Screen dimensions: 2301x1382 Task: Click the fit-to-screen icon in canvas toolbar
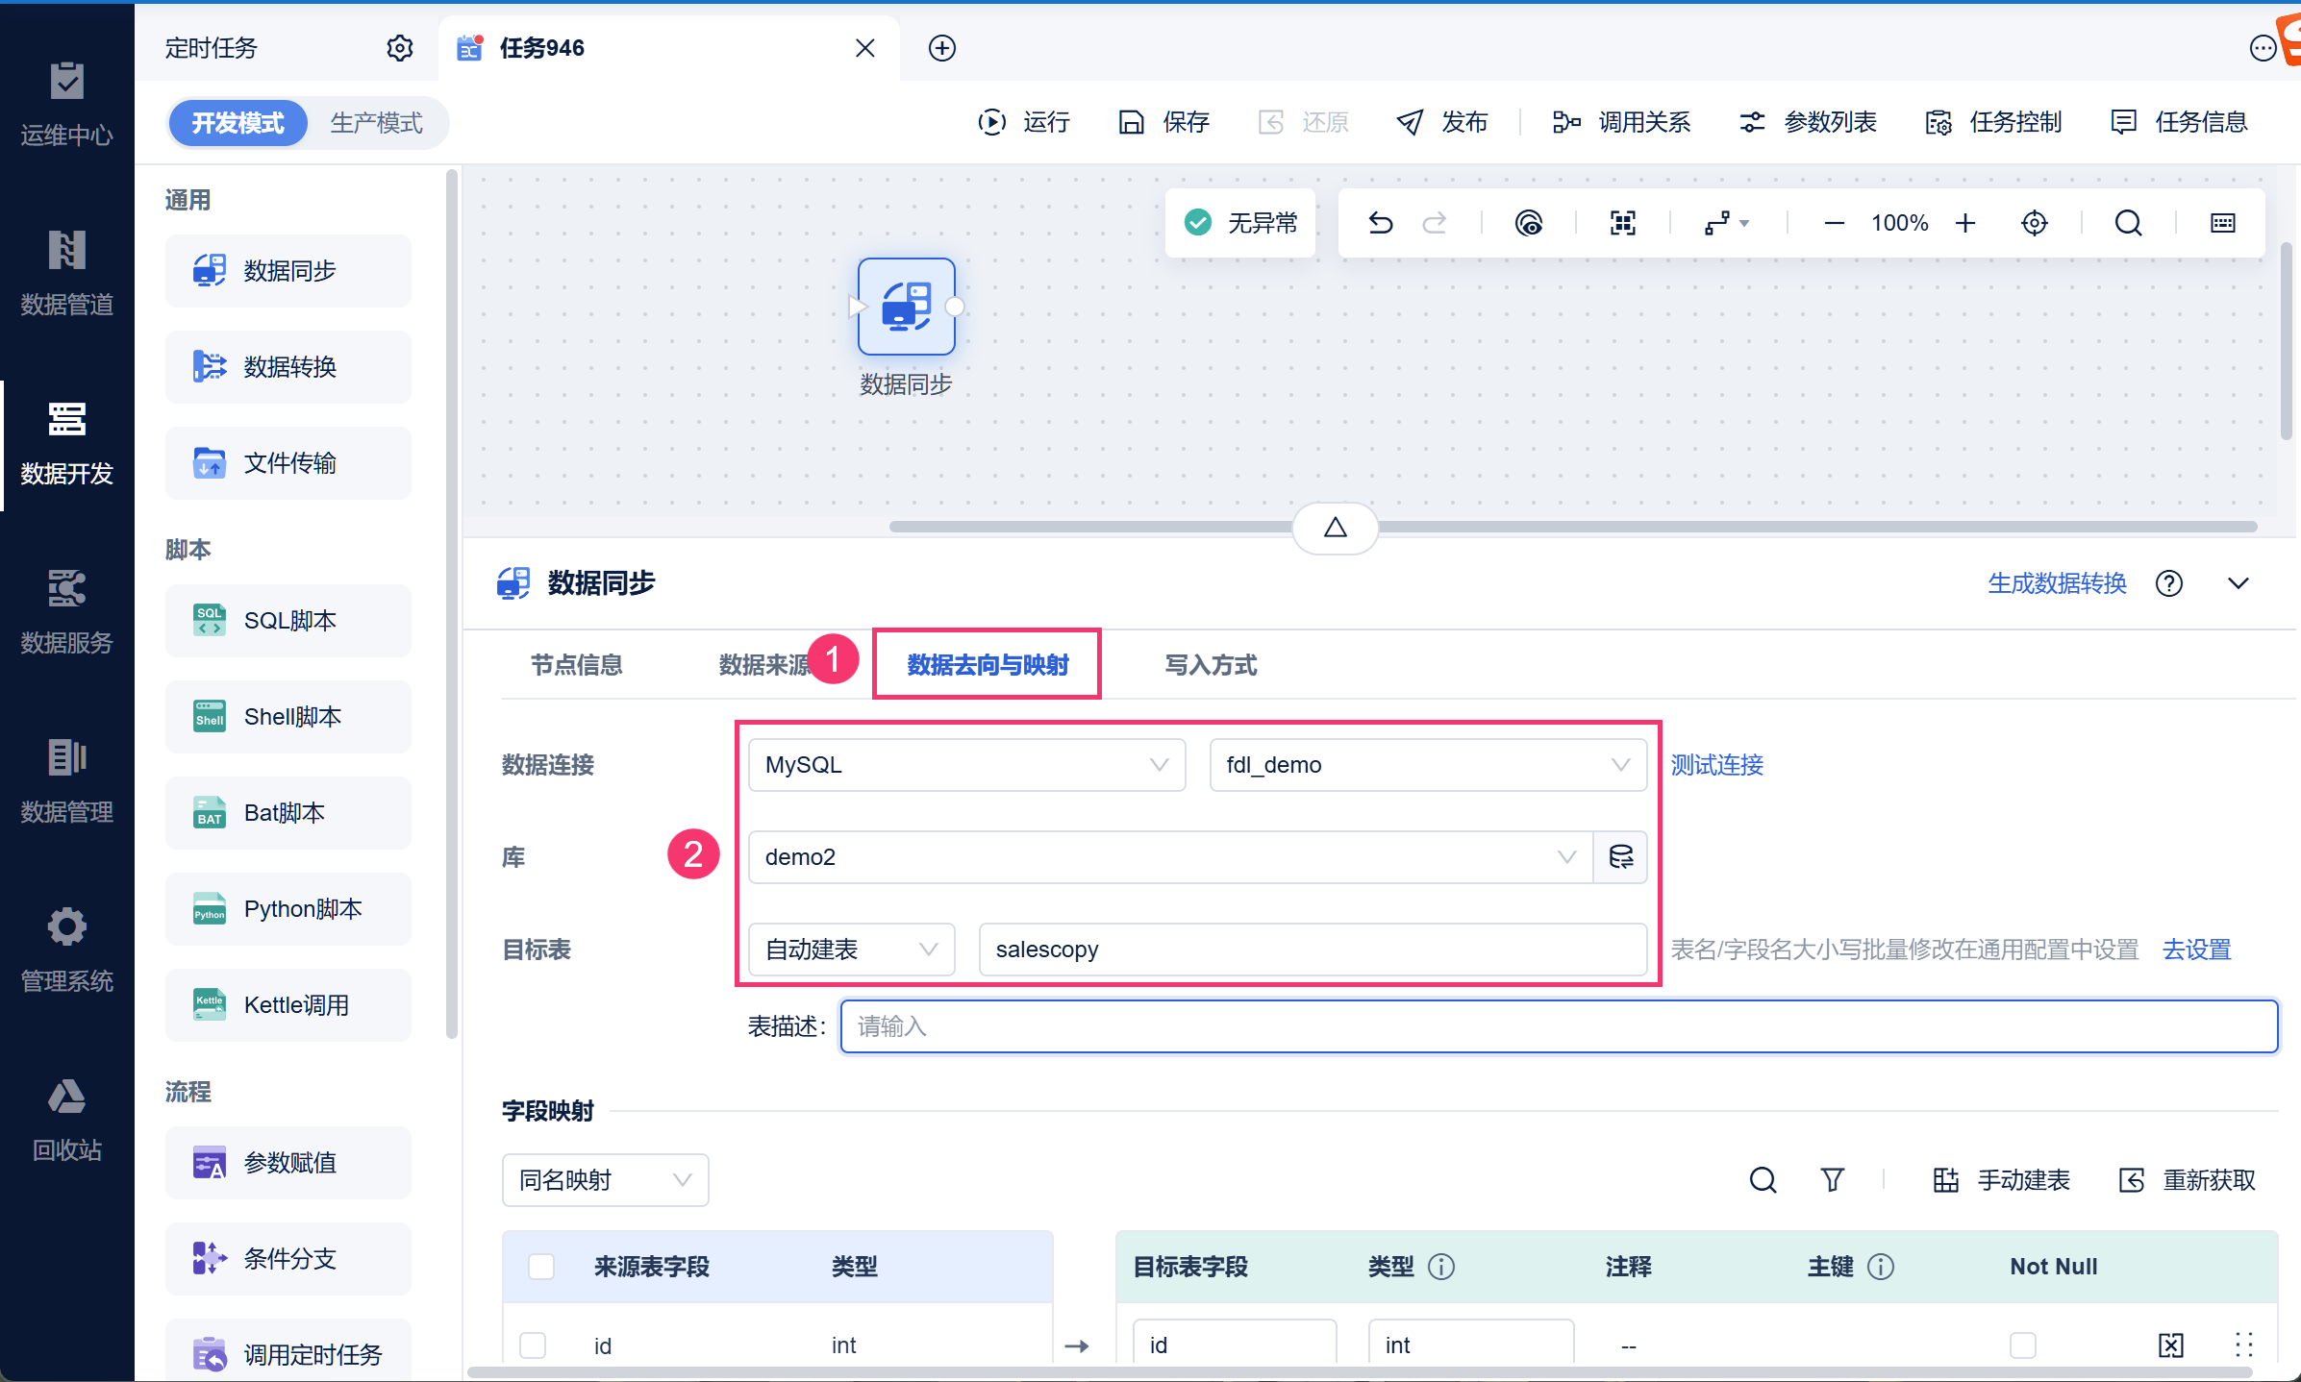[1622, 223]
